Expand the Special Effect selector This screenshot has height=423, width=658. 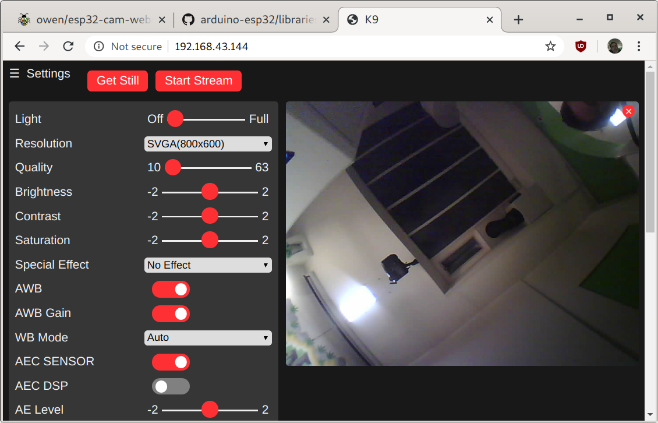tap(208, 265)
